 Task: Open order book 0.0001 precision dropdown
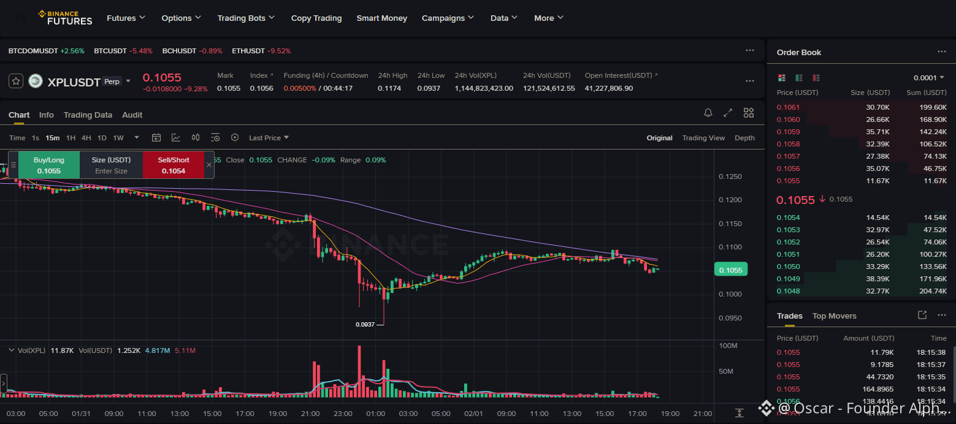pyautogui.click(x=930, y=78)
